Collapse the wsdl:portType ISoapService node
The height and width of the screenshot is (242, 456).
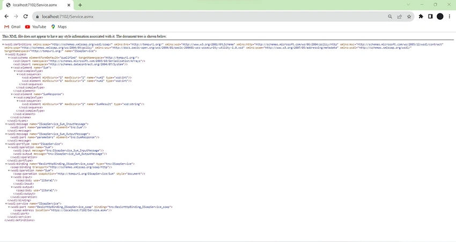point(6,144)
